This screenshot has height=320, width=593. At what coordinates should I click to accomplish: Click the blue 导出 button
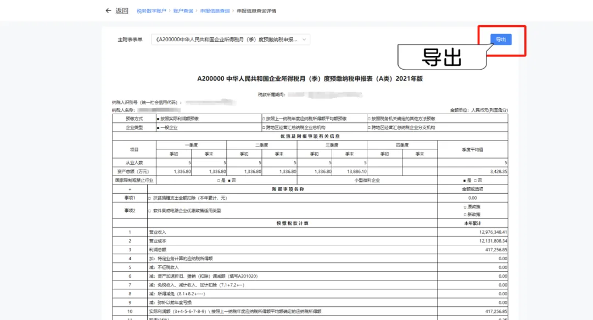coord(501,40)
